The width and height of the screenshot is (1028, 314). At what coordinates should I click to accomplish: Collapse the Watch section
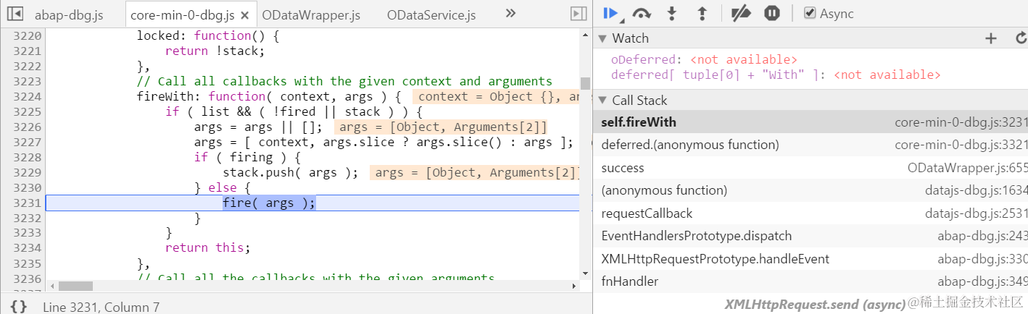pos(602,38)
